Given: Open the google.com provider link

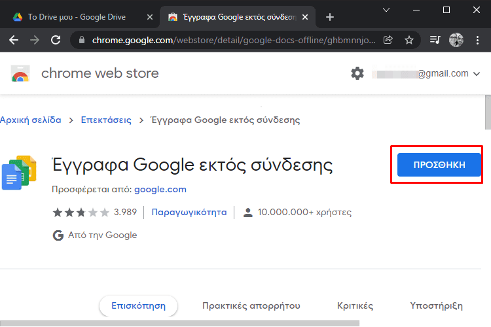Looking at the screenshot, I should (160, 189).
